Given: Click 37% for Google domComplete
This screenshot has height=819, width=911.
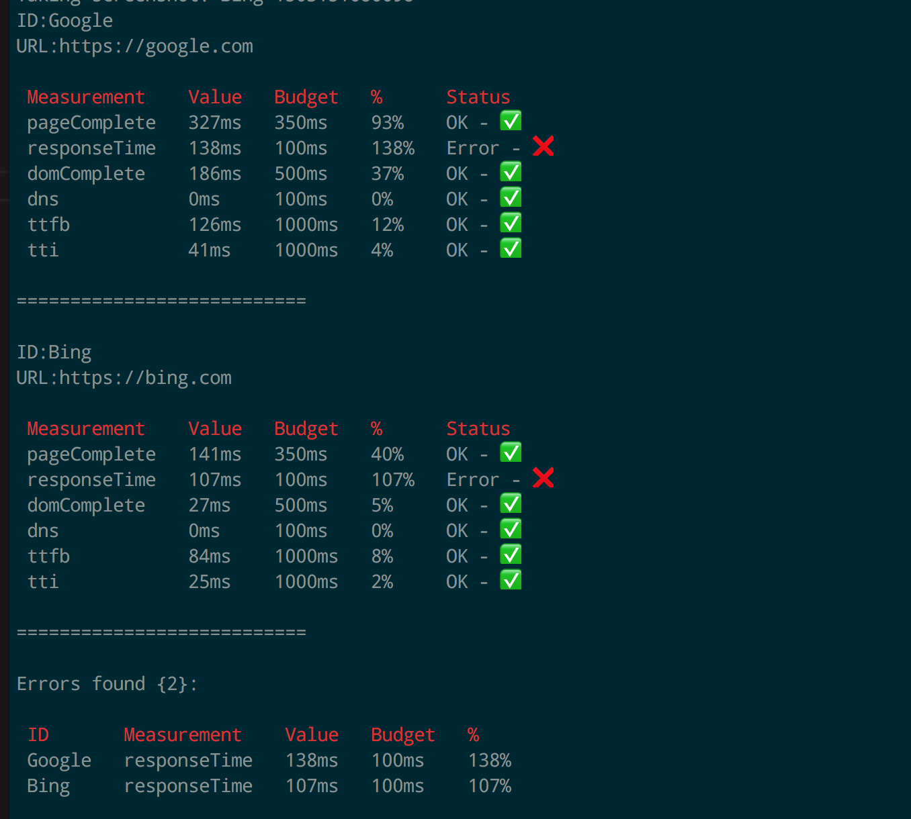Looking at the screenshot, I should pos(388,174).
